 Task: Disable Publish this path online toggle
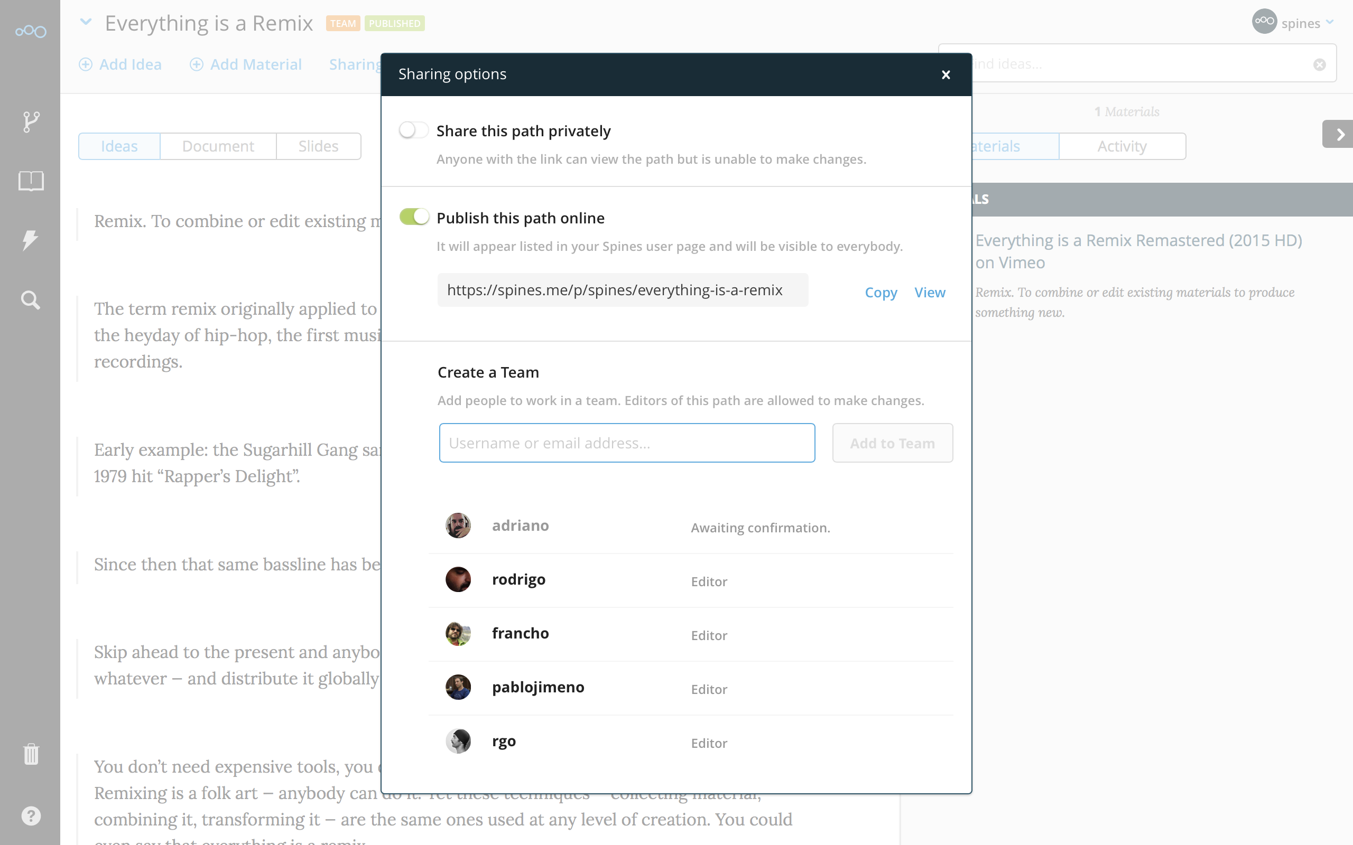[414, 217]
